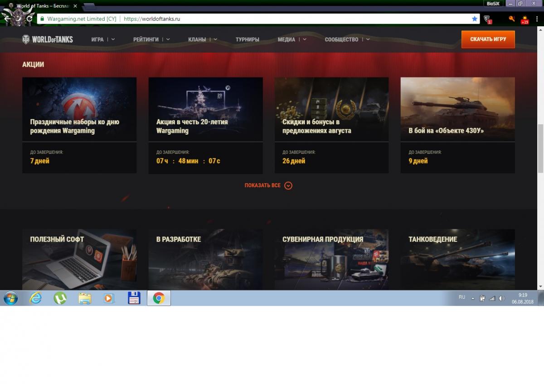The image size is (544, 384).
Task: Open the РЕЙТИНГИ navigation menu
Action: click(x=146, y=39)
